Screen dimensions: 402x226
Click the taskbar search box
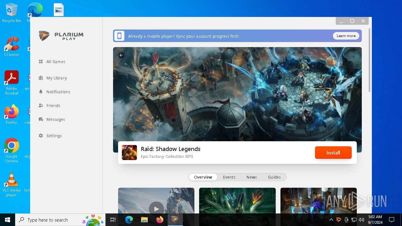click(60, 220)
